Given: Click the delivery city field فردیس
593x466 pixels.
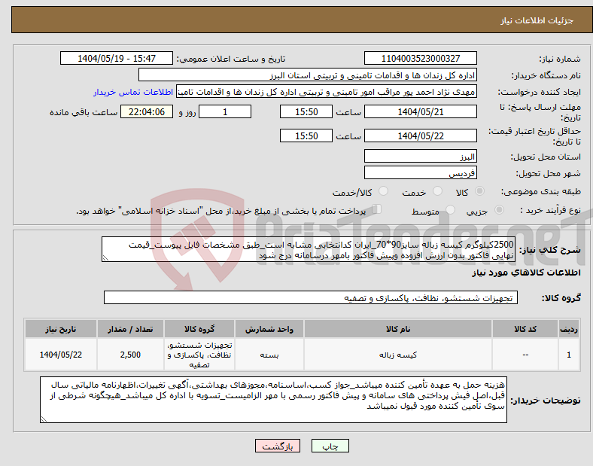Looking at the screenshot, I should pos(421,173).
